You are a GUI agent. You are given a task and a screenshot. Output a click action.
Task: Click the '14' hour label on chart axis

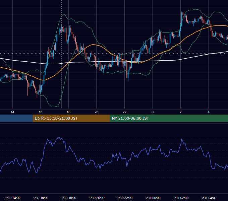coord(12,112)
